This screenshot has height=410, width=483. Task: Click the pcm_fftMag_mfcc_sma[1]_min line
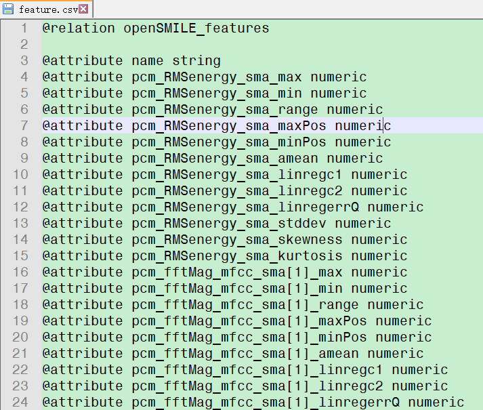[225, 289]
